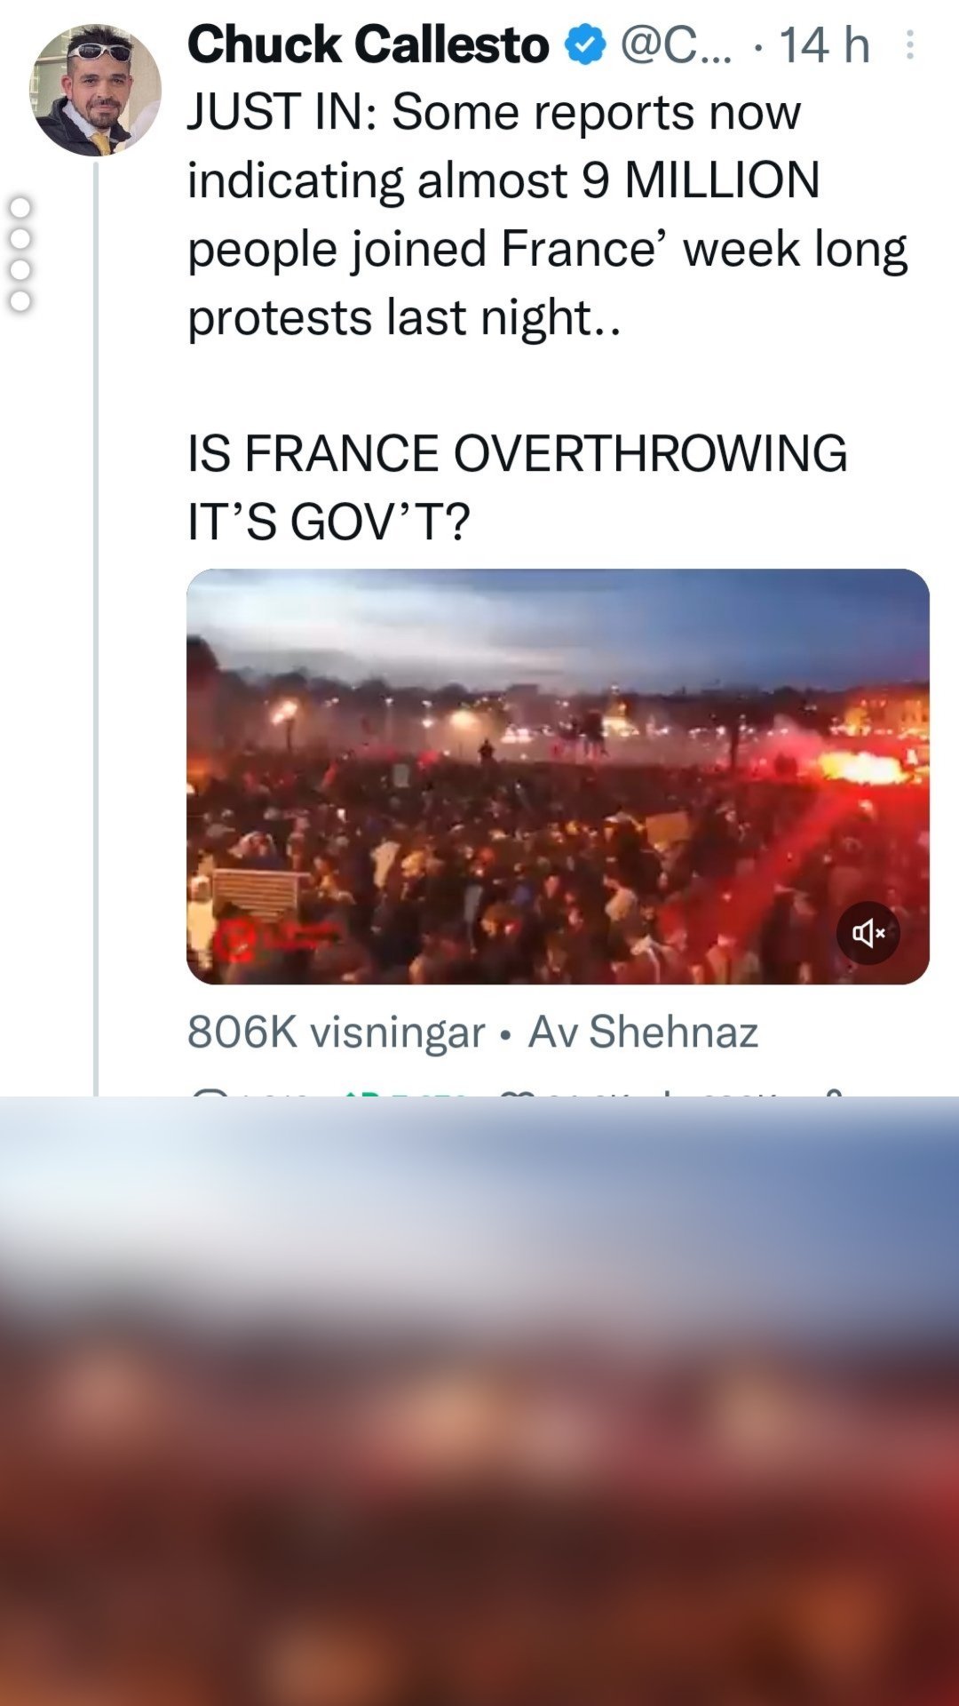The width and height of the screenshot is (959, 1706).
Task: View the 806K visningar count
Action: (x=336, y=1032)
